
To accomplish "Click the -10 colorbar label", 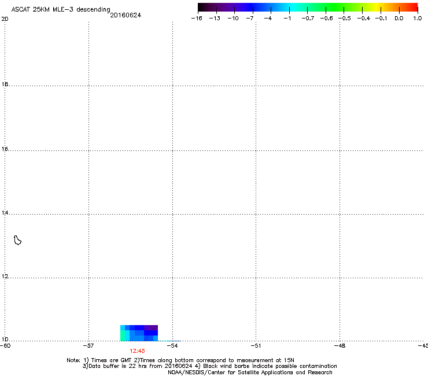I will click(233, 19).
